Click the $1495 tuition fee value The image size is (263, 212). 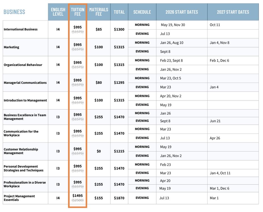click(78, 196)
